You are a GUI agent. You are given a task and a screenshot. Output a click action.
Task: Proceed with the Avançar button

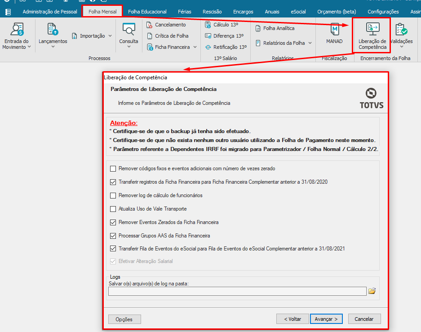coord(326,319)
